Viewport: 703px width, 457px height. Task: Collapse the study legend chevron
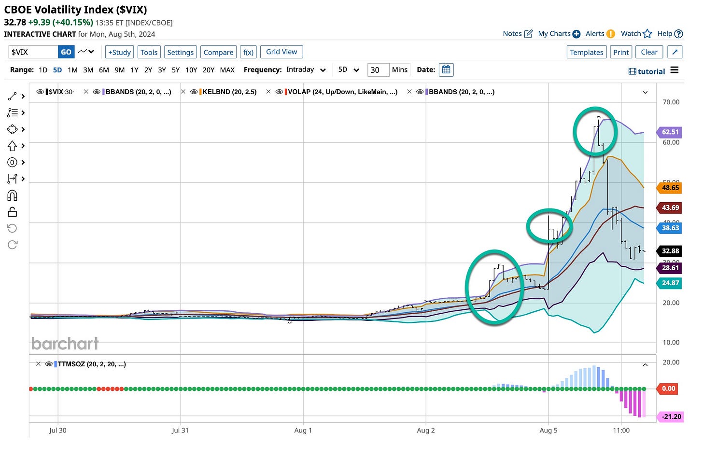coord(645,92)
